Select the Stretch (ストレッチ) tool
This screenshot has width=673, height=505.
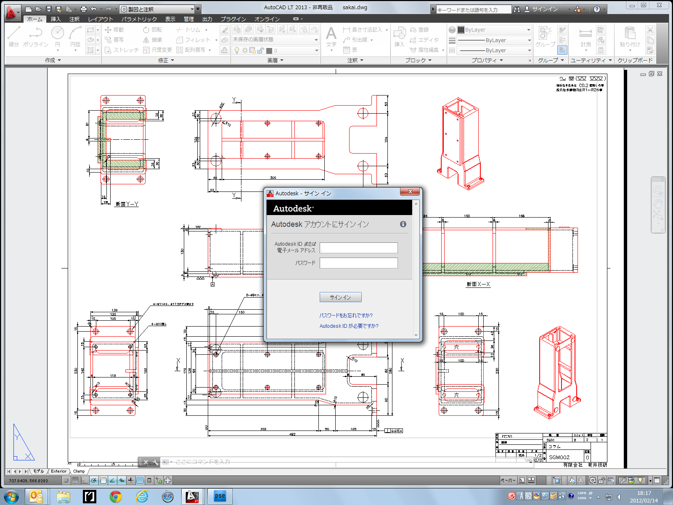pyautogui.click(x=122, y=50)
